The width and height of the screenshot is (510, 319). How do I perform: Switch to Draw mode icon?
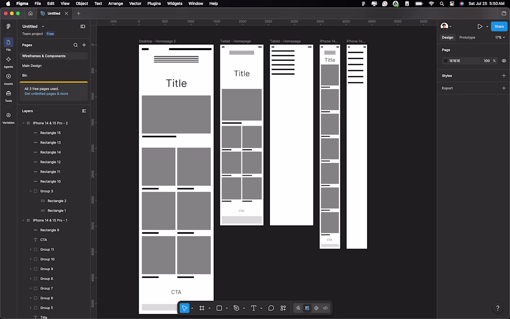click(298, 308)
